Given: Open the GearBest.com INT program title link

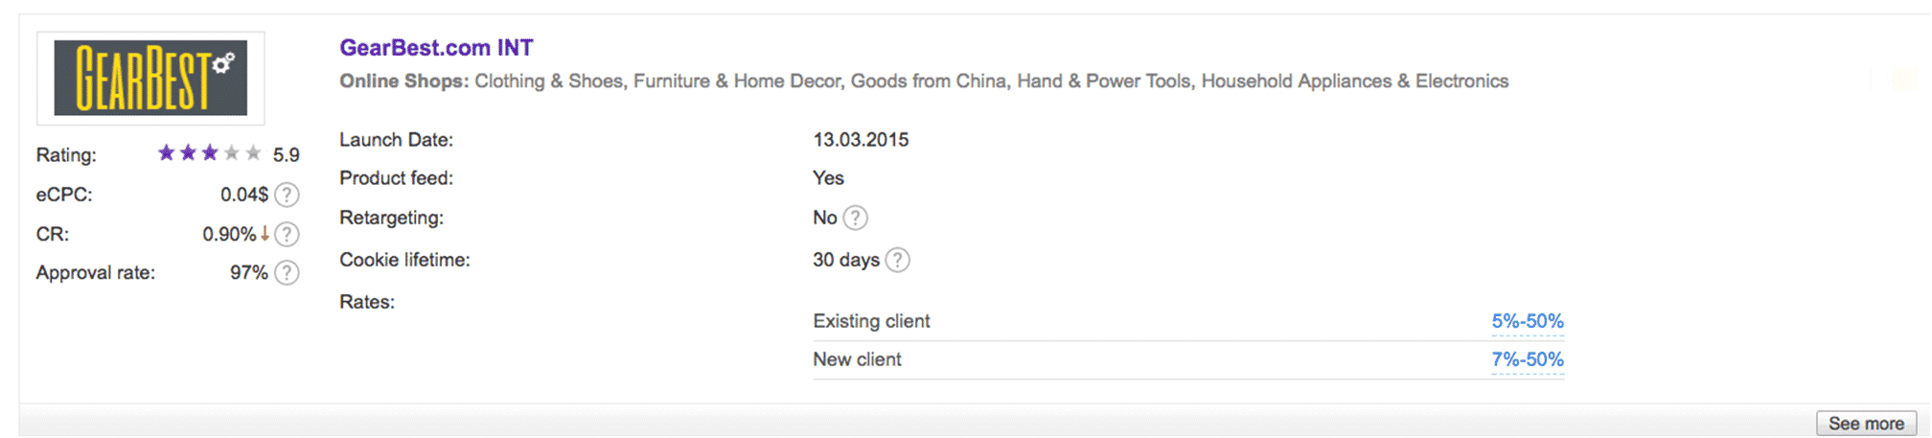Looking at the screenshot, I should pos(436,47).
